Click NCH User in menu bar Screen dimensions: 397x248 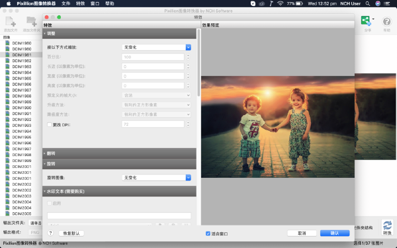(350, 3)
